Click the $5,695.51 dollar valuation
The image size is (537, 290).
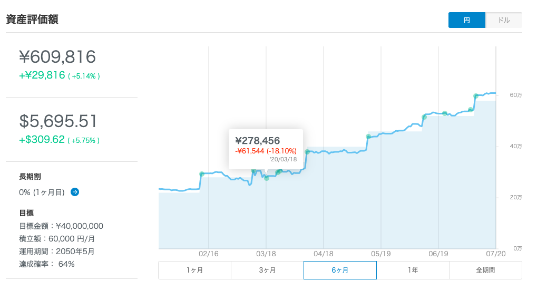(x=58, y=121)
